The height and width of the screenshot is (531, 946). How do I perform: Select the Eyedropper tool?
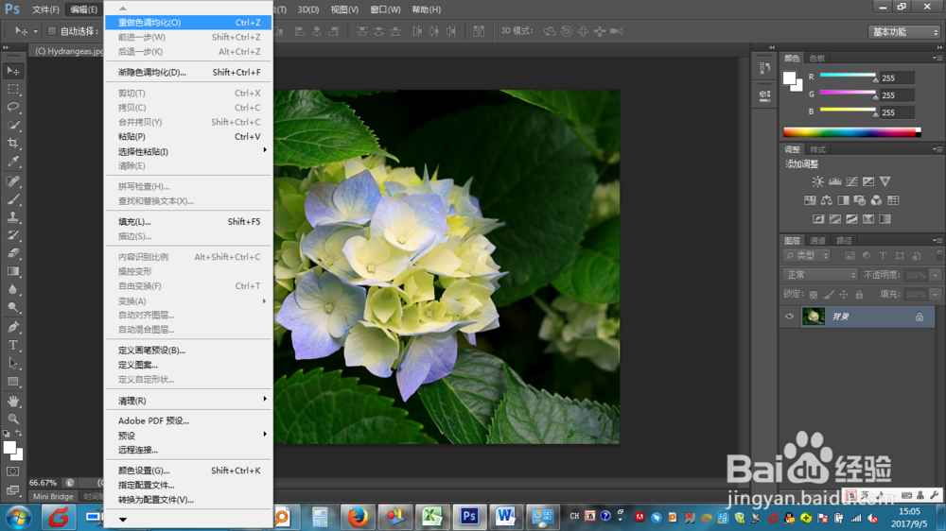(13, 162)
